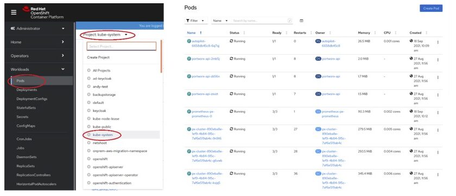
Task: Open the Project: kube-system dropdown
Action: pyautogui.click(x=105, y=35)
